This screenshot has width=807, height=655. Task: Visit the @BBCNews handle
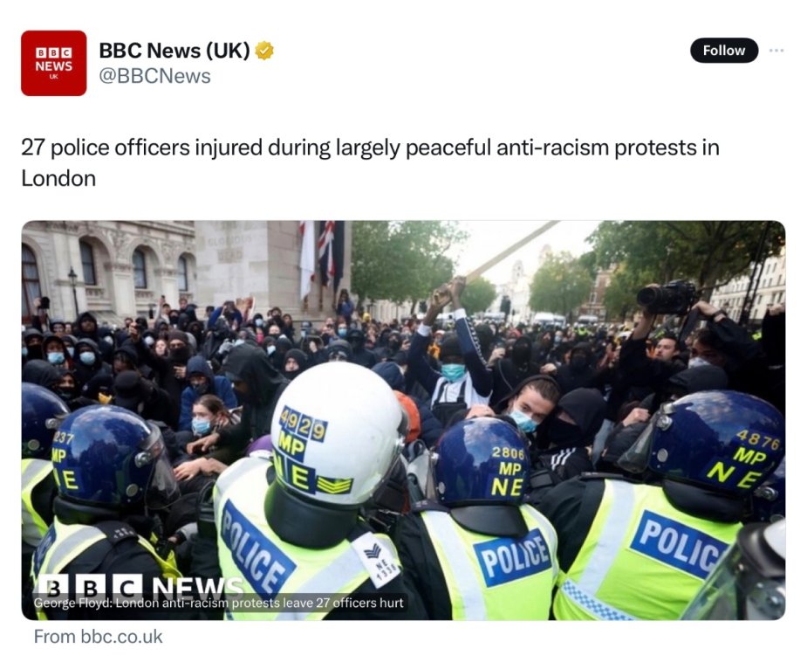point(155,76)
